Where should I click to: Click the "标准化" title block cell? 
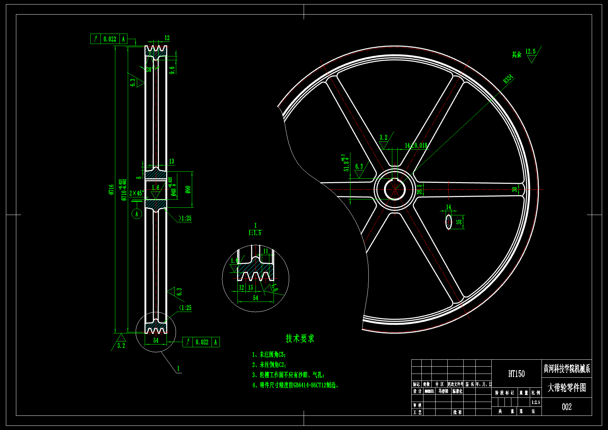[x=457, y=391]
